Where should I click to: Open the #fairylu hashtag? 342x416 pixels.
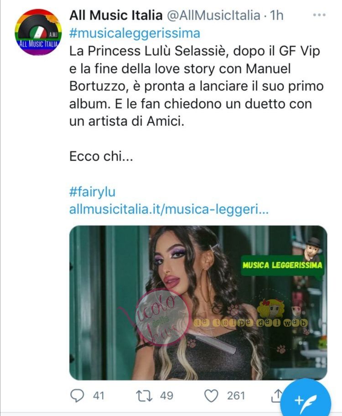(x=92, y=192)
